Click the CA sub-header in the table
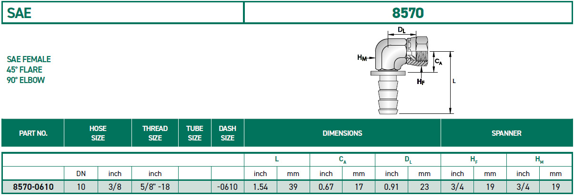Screen dimensions: 574x196 coord(342,160)
